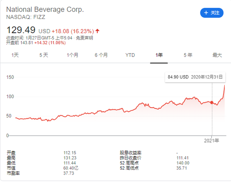Click the 市盈率 label
The width and height of the screenshot is (231, 183).
coord(13,173)
